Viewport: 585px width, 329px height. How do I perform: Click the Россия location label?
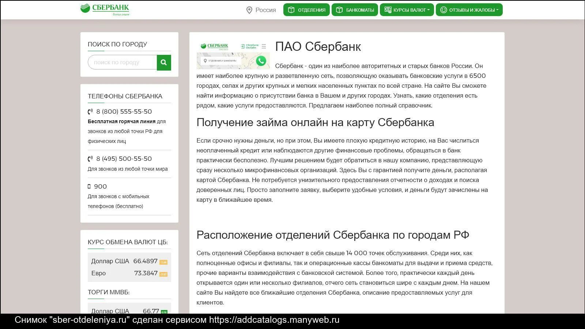tap(266, 10)
